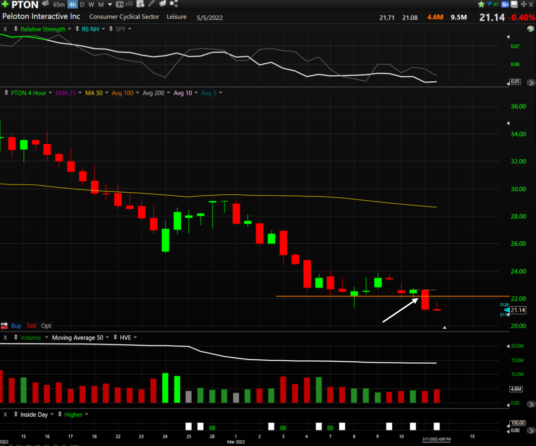Viewport: 536px width, 446px height.
Task: Click the 21.14 price marker on axis
Action: click(518, 310)
